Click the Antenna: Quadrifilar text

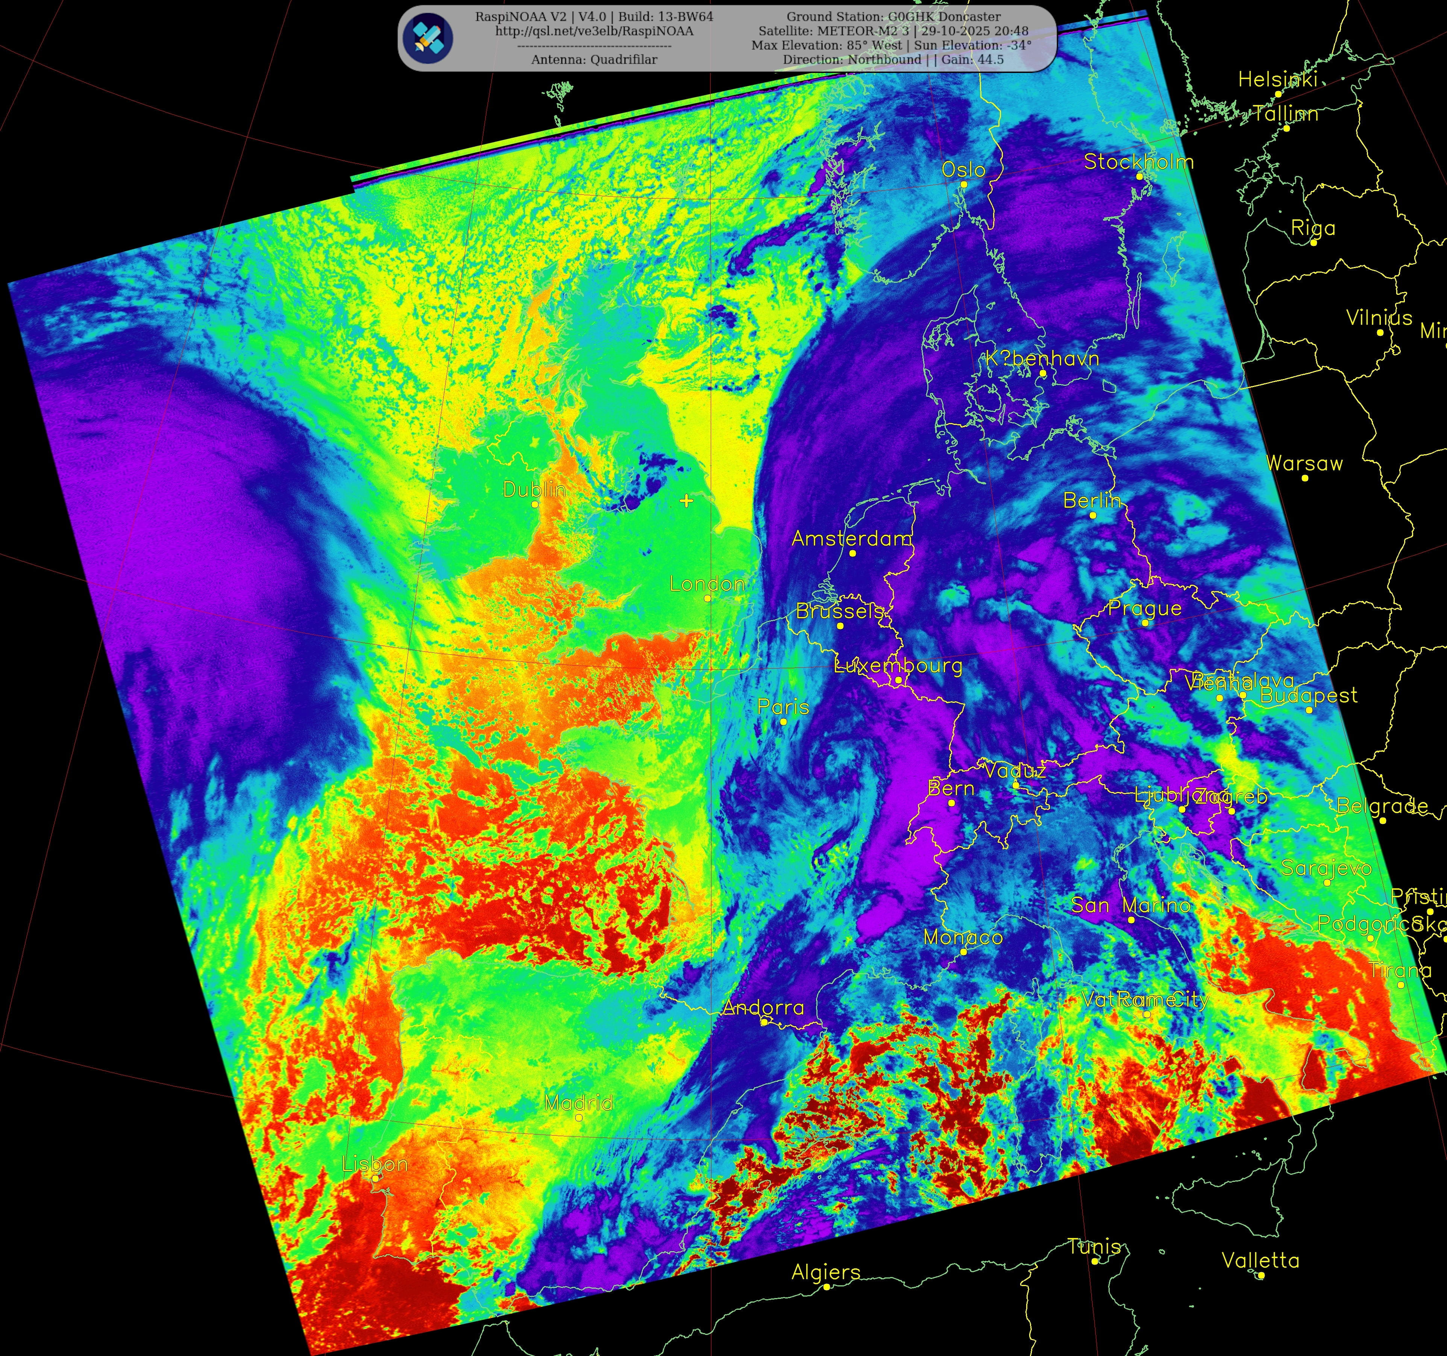point(594,60)
